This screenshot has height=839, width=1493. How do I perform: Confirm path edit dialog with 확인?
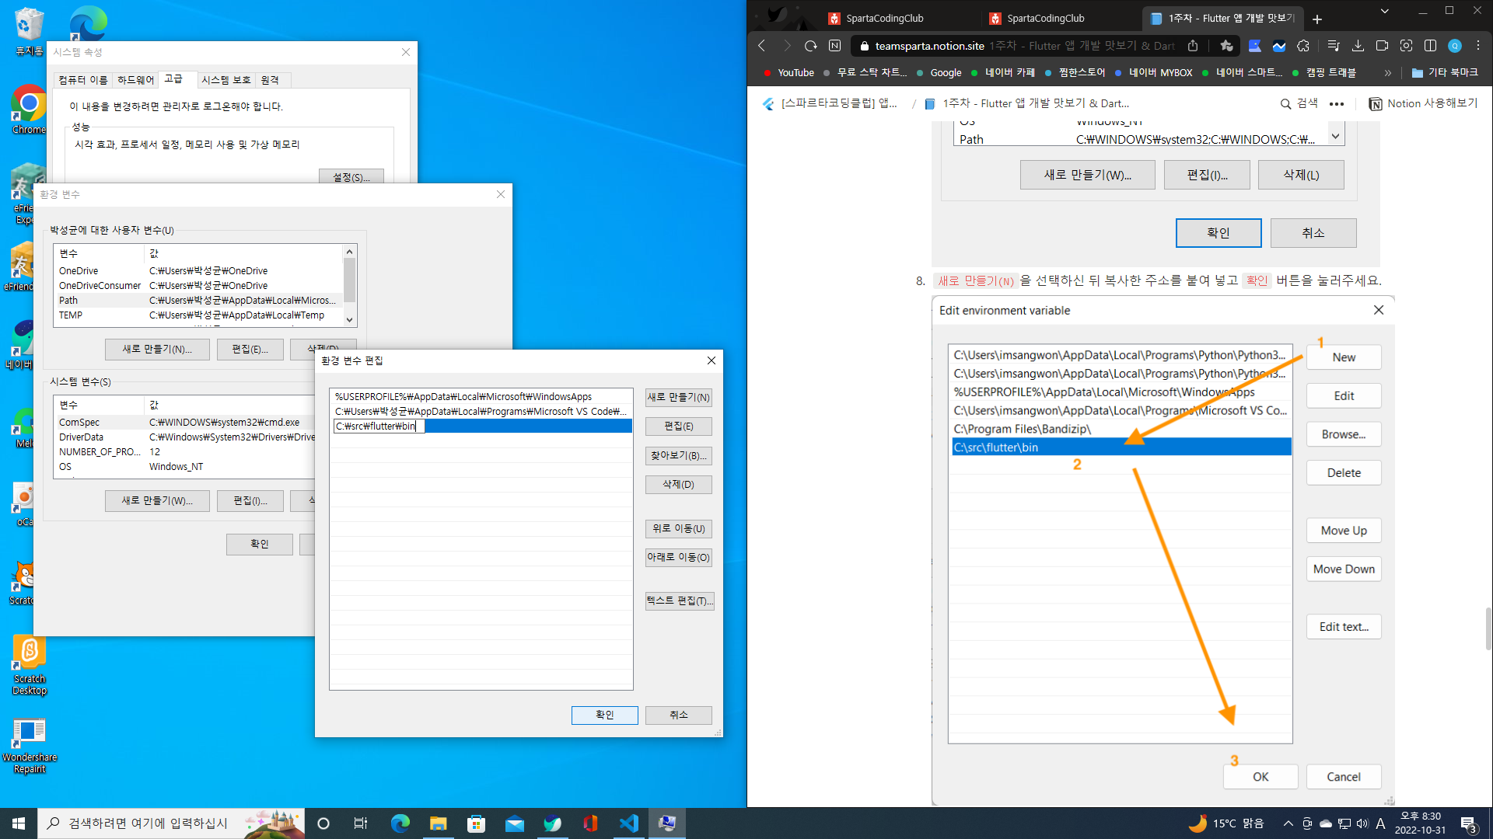pos(605,715)
